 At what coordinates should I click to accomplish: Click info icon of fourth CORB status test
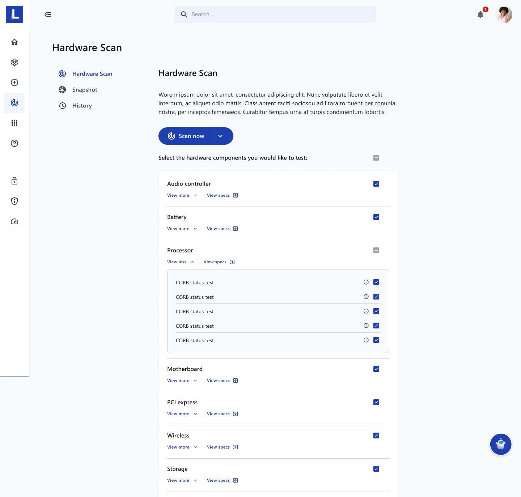click(x=366, y=326)
